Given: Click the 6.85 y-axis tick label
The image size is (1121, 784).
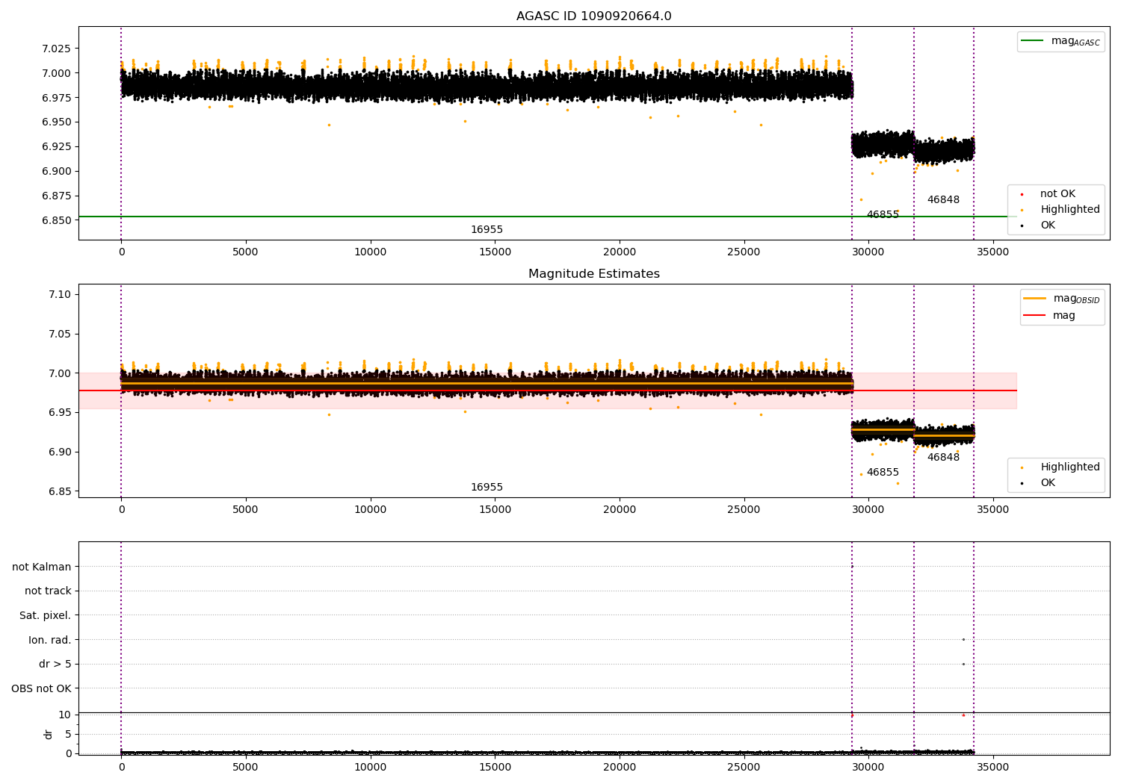Looking at the screenshot, I should [60, 492].
